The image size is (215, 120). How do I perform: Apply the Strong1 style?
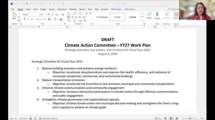pos(133,17)
